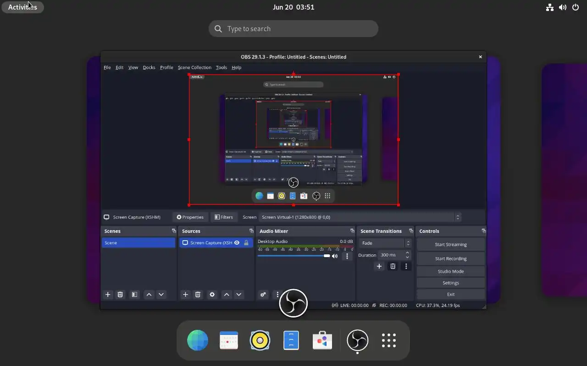Image resolution: width=587 pixels, height=366 pixels.
Task: Move source down with the Sources down arrow
Action: coord(238,295)
